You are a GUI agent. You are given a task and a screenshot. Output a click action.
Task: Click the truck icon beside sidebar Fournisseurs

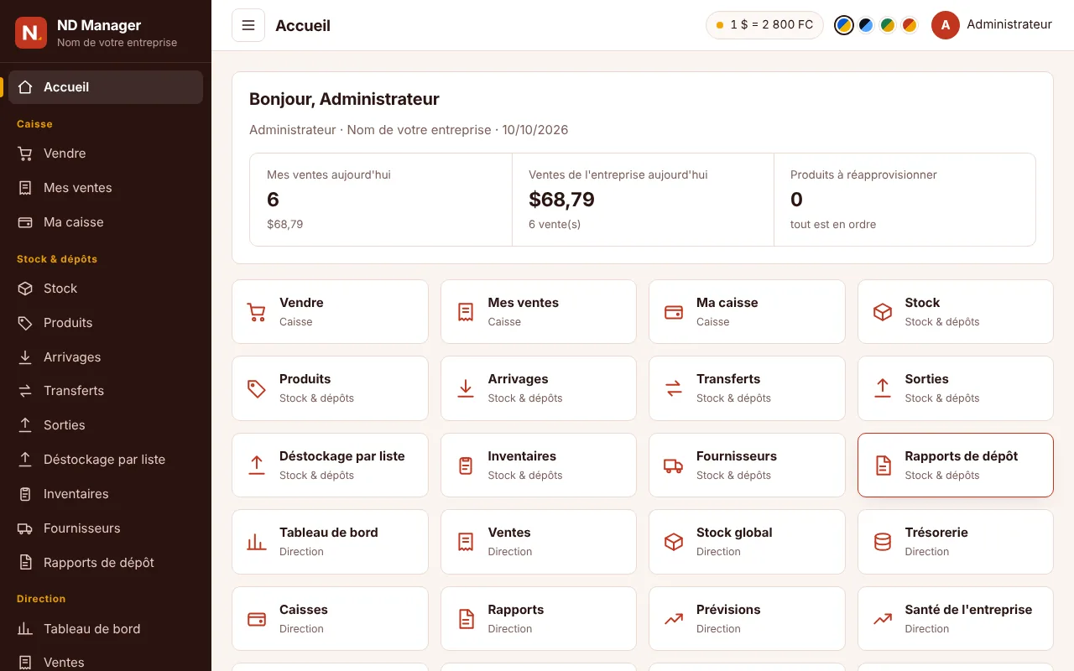(25, 528)
